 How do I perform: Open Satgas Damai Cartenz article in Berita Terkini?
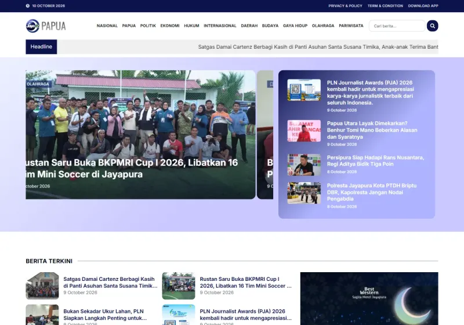tap(110, 283)
